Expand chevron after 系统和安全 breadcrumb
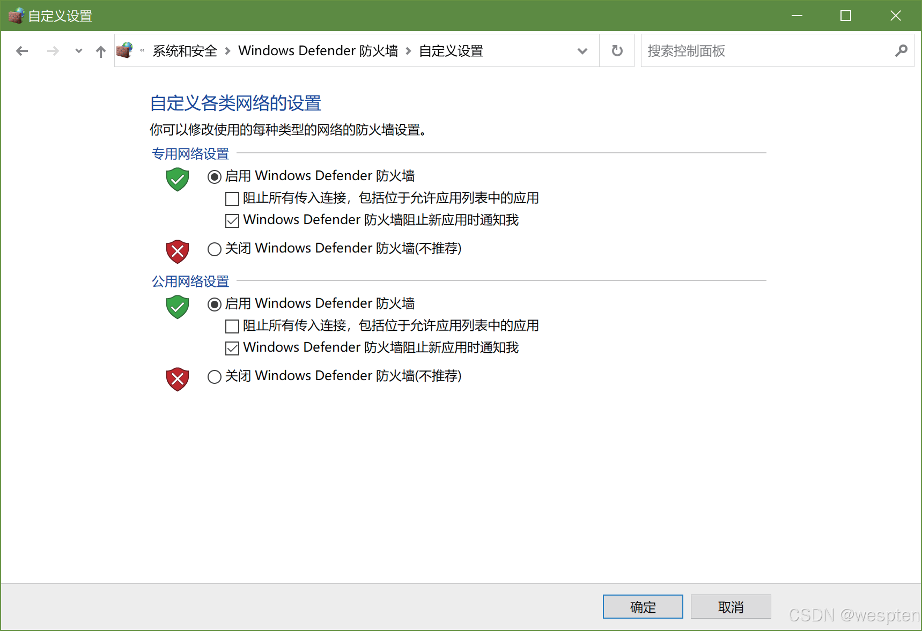Viewport: 922px width, 631px height. click(x=227, y=51)
